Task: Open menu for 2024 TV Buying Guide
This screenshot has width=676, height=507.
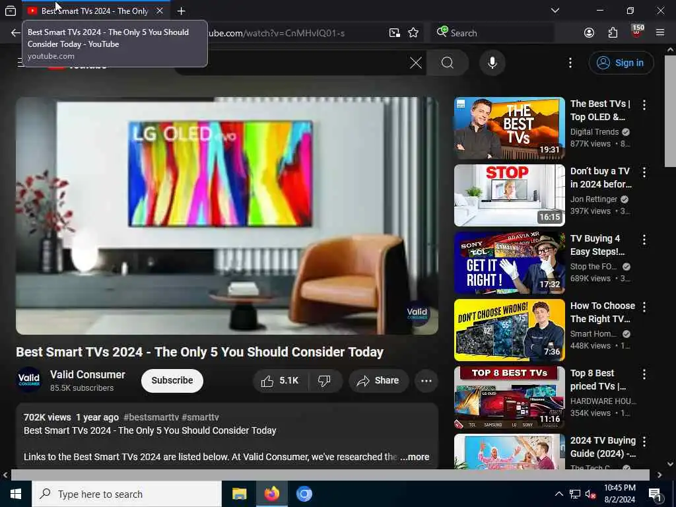Action: (644, 442)
